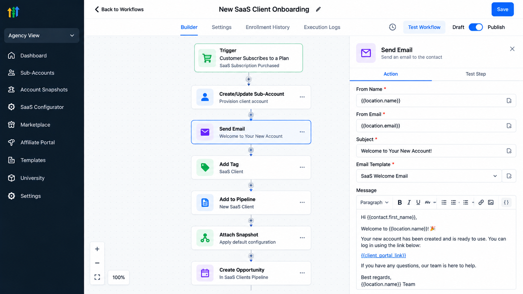The image size is (523, 294).
Task: Click the Underline formatting icon
Action: (x=418, y=202)
